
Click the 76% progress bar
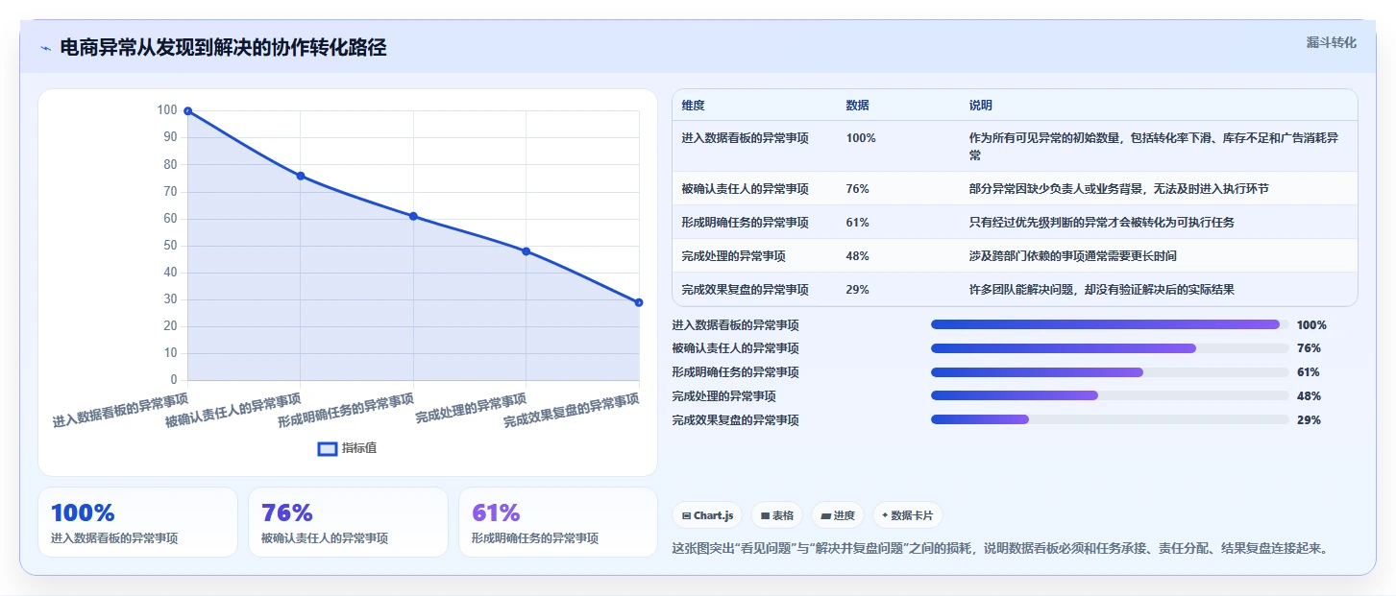(1110, 348)
